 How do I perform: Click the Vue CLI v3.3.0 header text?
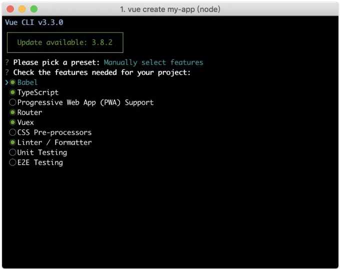tap(34, 22)
